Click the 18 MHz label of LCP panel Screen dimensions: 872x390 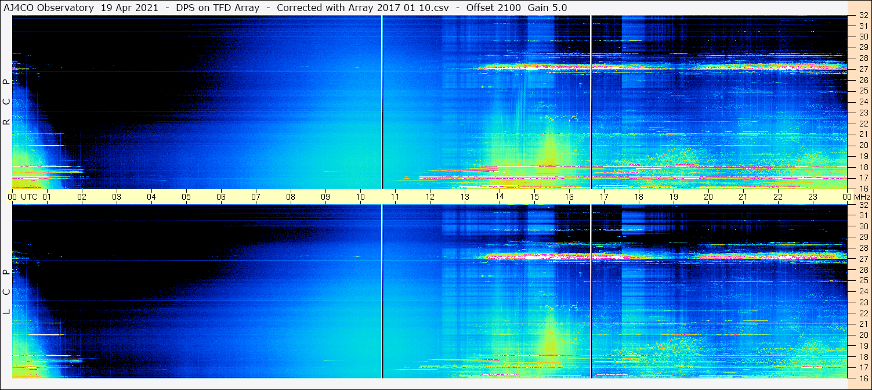point(863,356)
